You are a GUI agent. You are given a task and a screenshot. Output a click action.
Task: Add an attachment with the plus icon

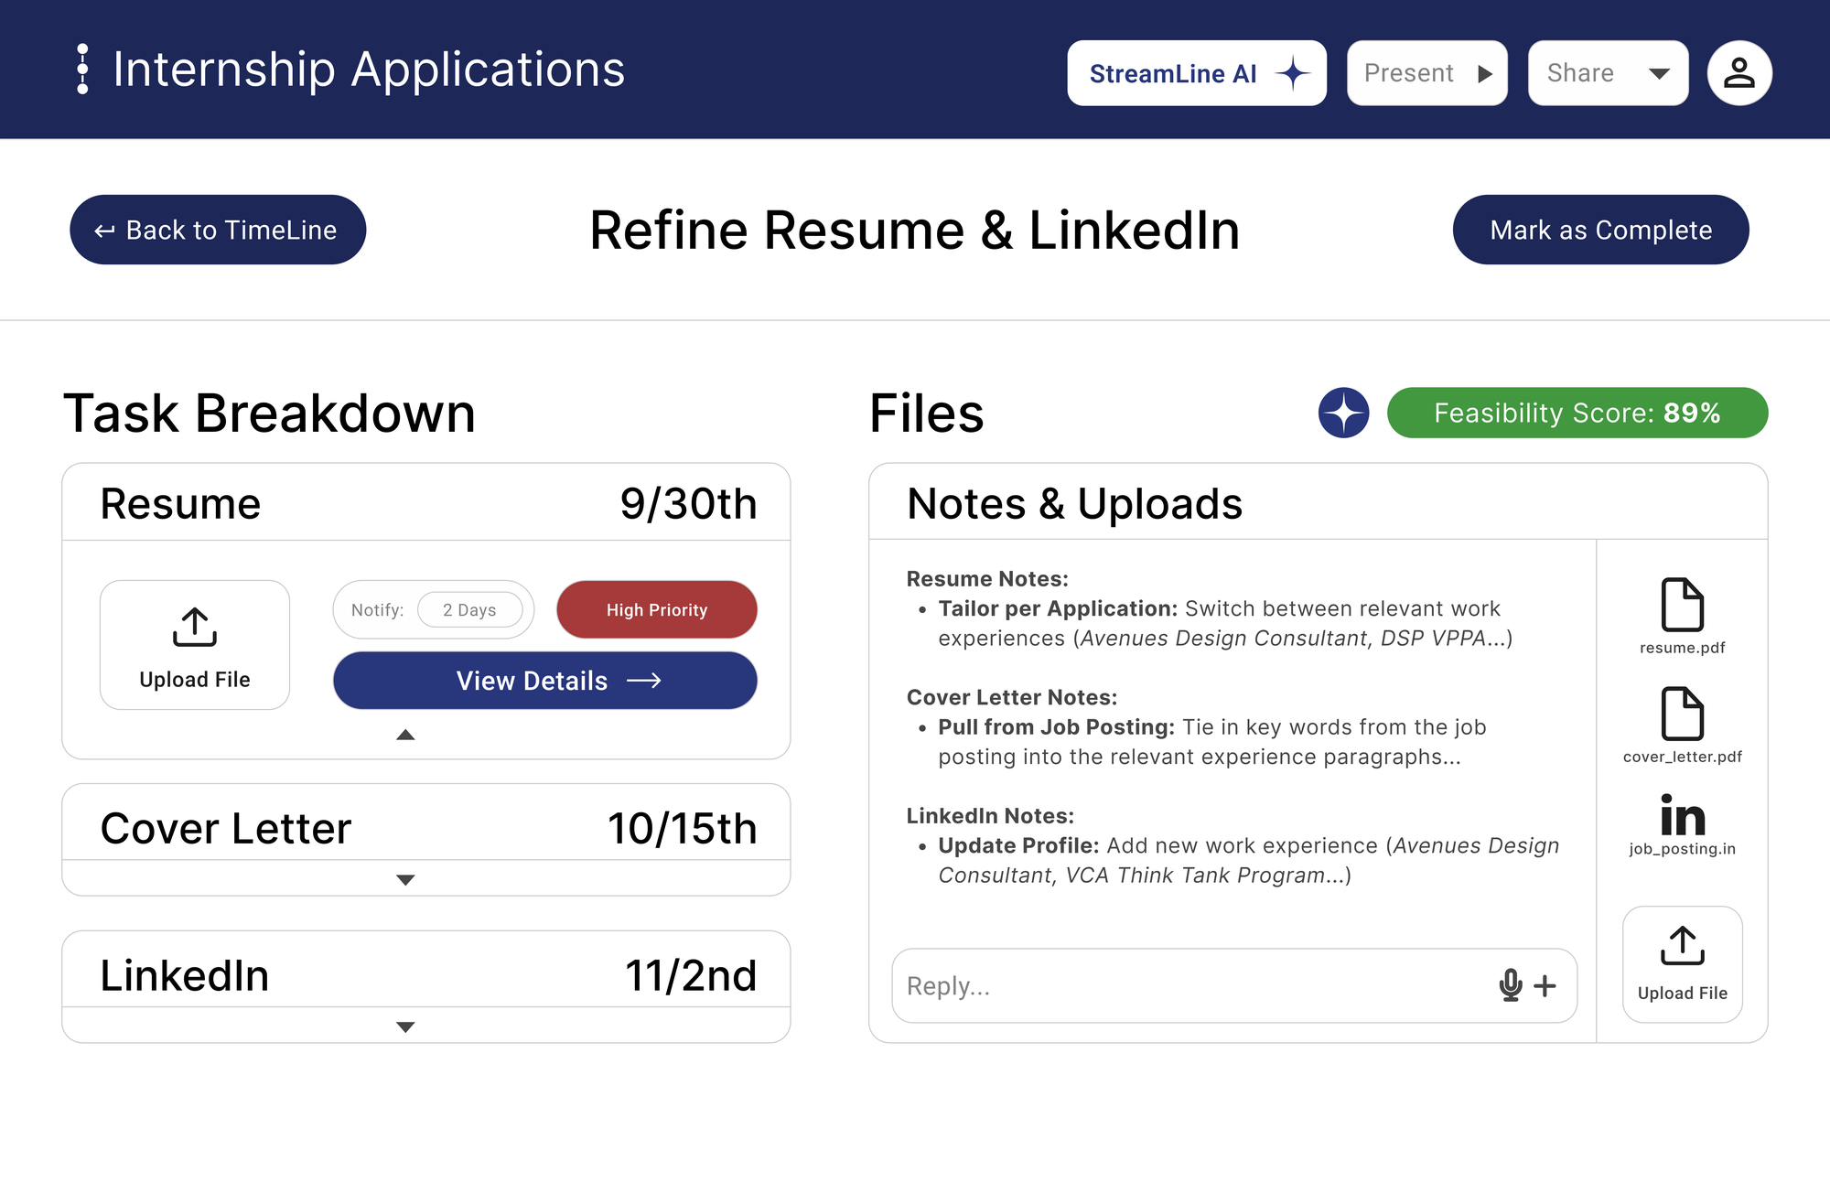pyautogui.click(x=1545, y=985)
